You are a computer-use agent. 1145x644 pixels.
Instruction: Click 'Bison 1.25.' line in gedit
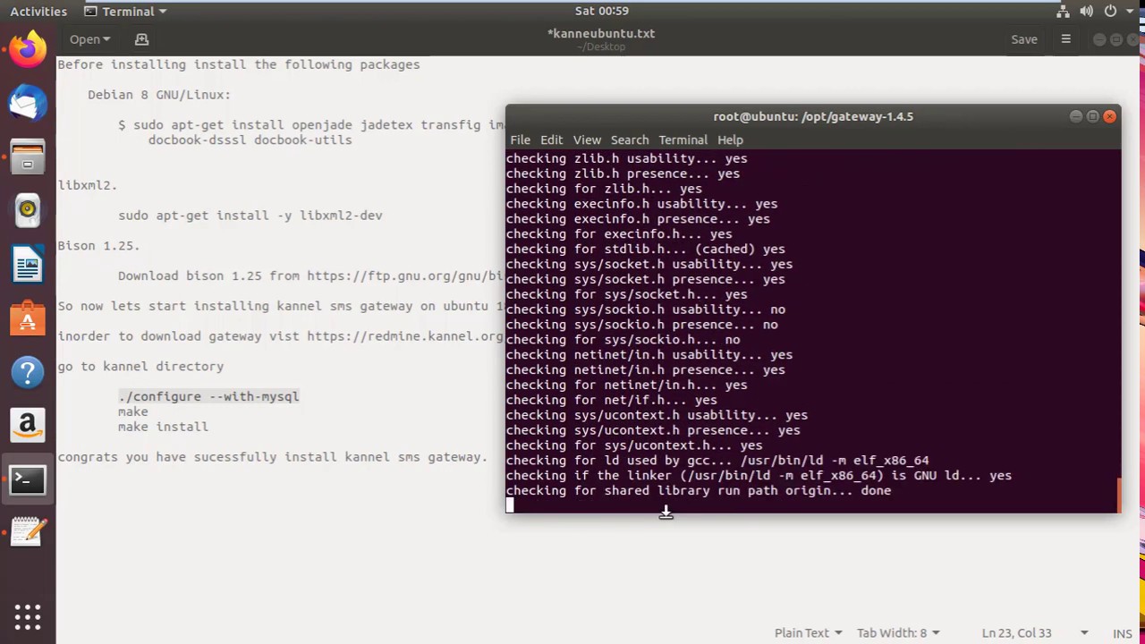pos(98,245)
